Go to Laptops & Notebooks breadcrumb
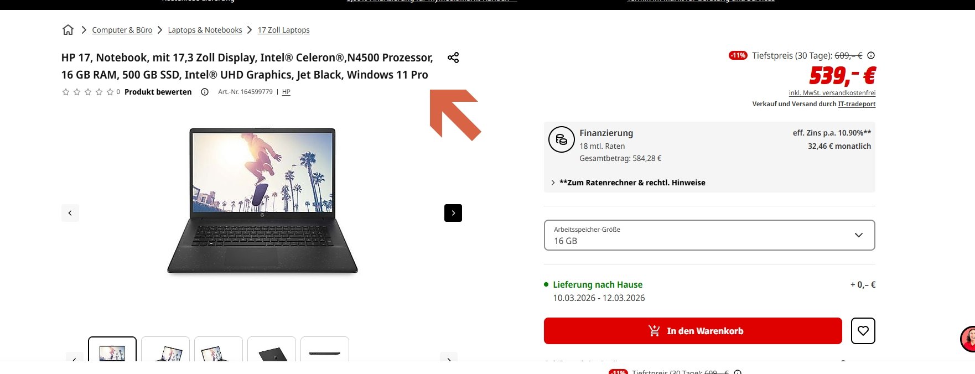The width and height of the screenshot is (975, 374). coord(205,30)
